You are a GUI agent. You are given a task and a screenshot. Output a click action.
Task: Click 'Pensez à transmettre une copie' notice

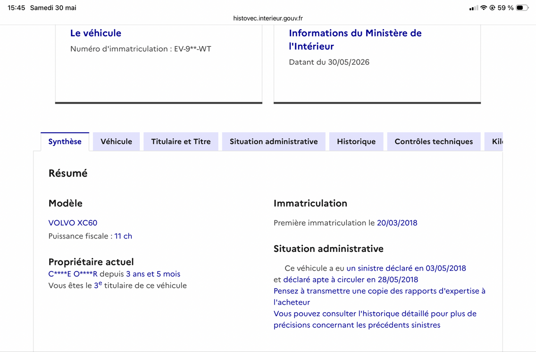(x=379, y=297)
